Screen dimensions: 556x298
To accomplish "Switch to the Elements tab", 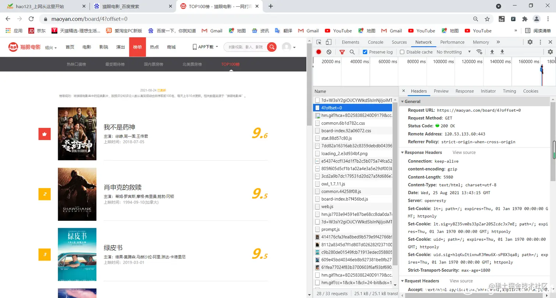I will (x=350, y=42).
